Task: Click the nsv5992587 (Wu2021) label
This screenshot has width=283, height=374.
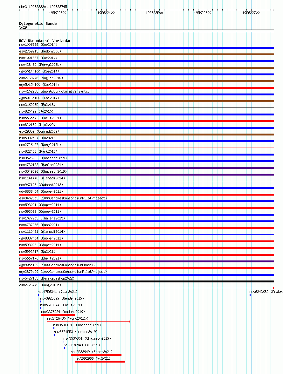Action: 37,138
